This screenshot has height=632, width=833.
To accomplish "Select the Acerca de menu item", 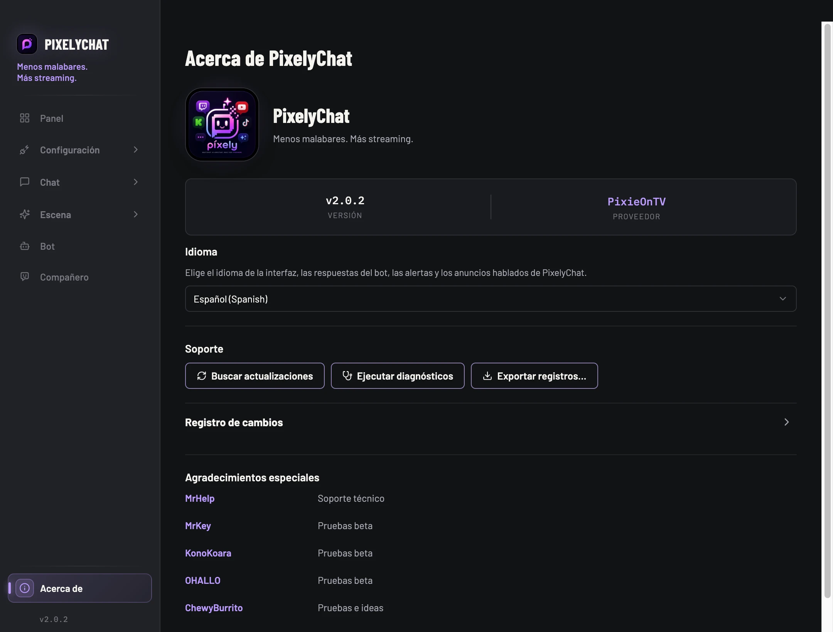I will pos(80,588).
